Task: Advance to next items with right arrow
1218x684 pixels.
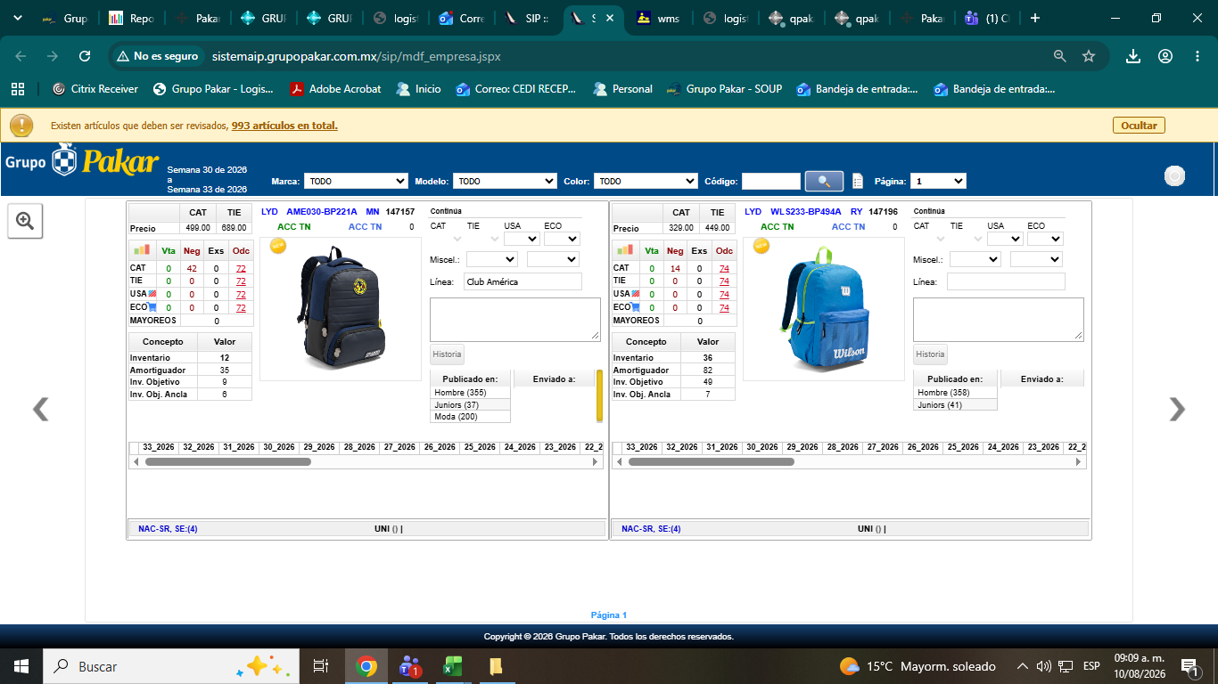Action: 1177,409
